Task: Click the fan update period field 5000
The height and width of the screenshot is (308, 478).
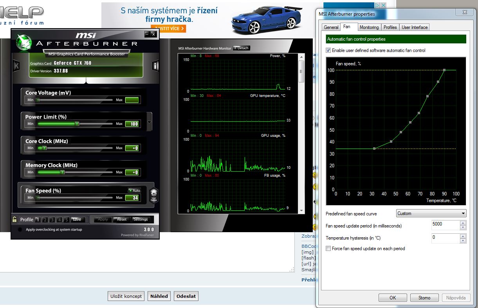Action: (x=445, y=226)
